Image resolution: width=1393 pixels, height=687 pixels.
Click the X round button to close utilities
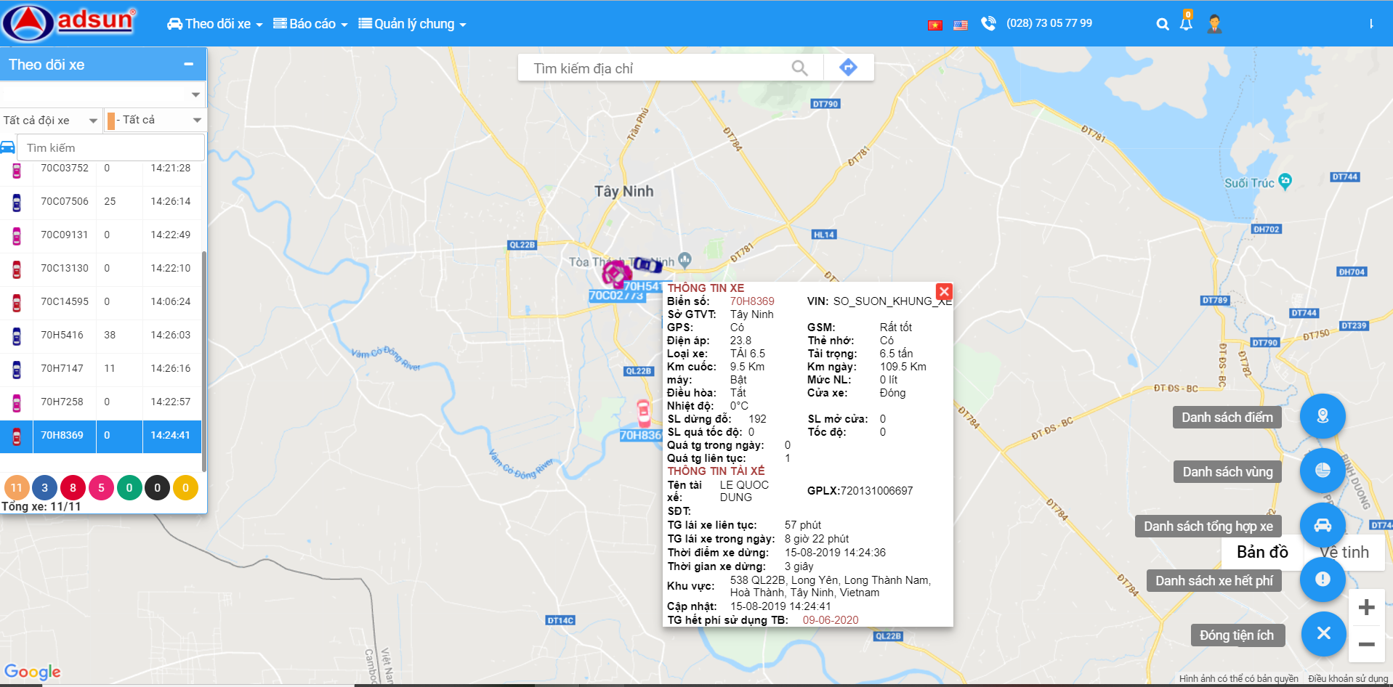[x=1323, y=634]
